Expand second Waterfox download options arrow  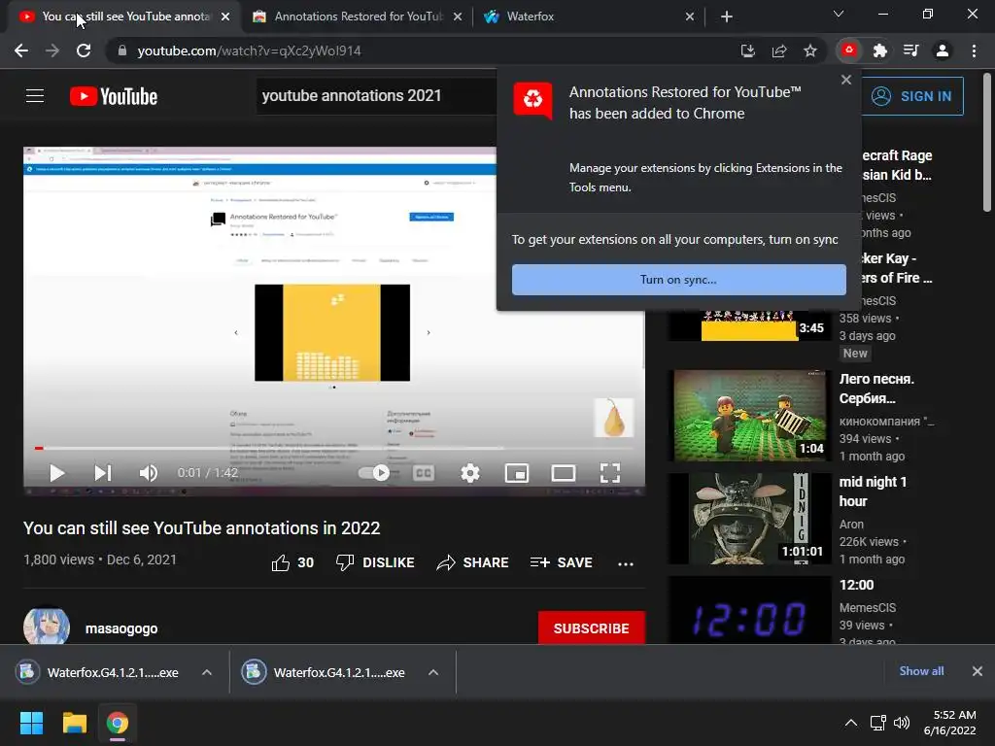(x=433, y=672)
